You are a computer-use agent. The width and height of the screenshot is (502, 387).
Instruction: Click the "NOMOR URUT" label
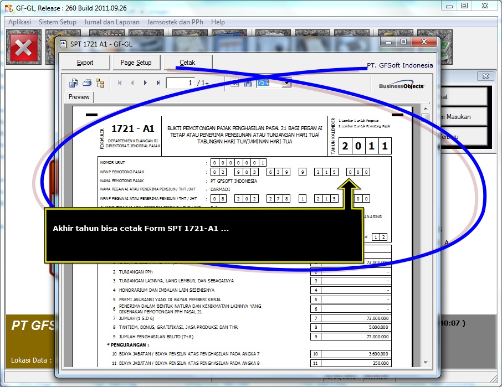point(112,162)
